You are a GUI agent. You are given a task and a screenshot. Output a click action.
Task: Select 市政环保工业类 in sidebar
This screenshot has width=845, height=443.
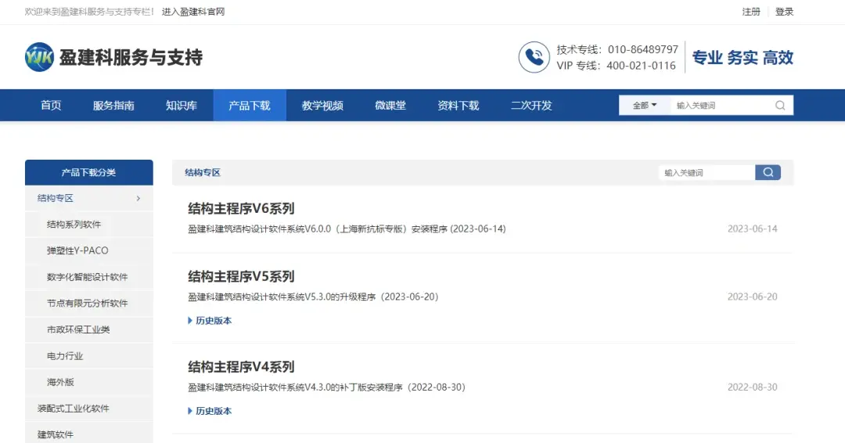(x=89, y=330)
